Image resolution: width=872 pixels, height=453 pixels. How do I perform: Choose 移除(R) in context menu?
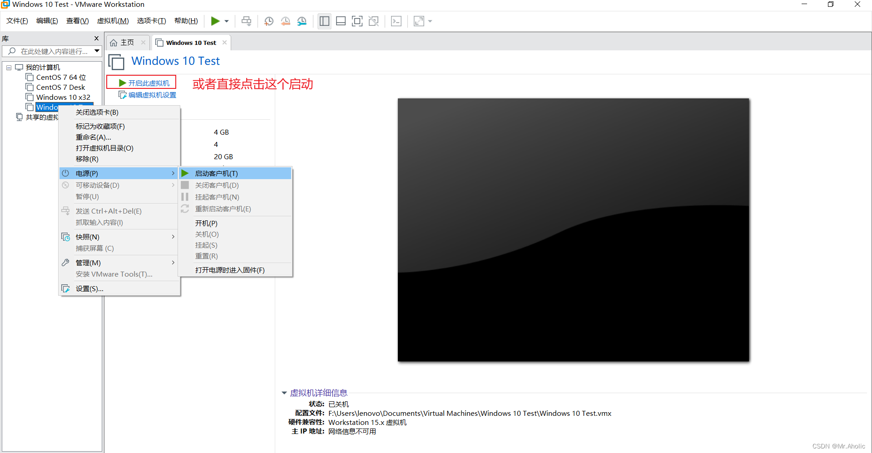pyautogui.click(x=119, y=159)
